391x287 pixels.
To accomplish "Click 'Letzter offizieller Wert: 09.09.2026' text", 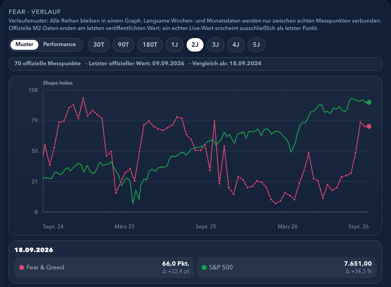I will pos(136,64).
